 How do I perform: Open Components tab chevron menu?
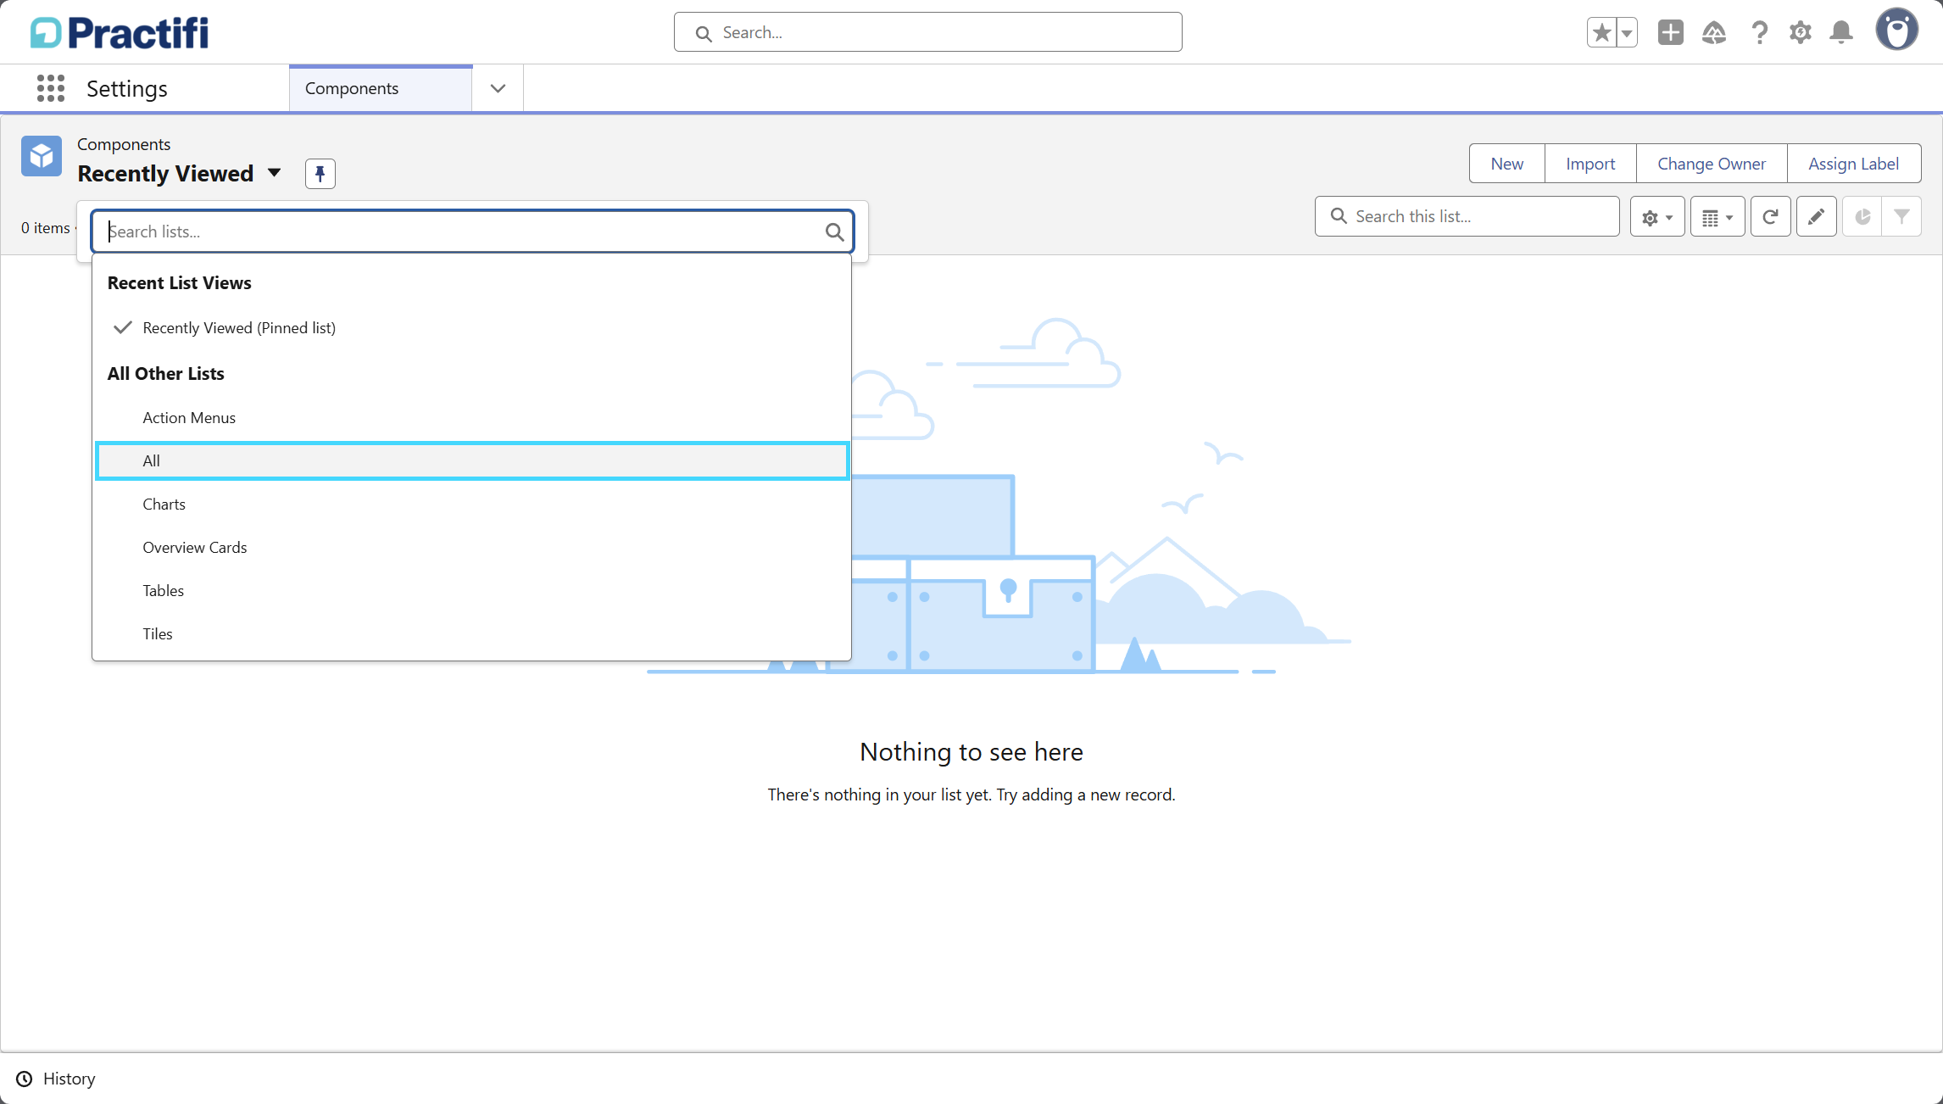[498, 88]
